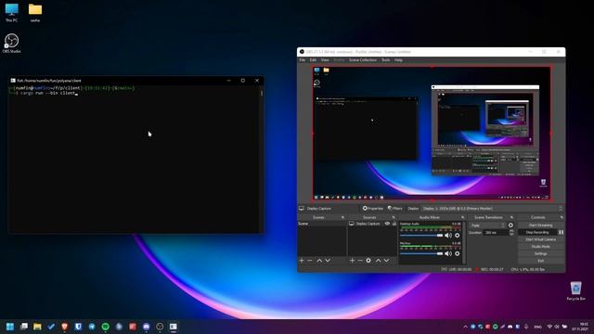
Task: Enable Studio Mode
Action: pyautogui.click(x=540, y=247)
